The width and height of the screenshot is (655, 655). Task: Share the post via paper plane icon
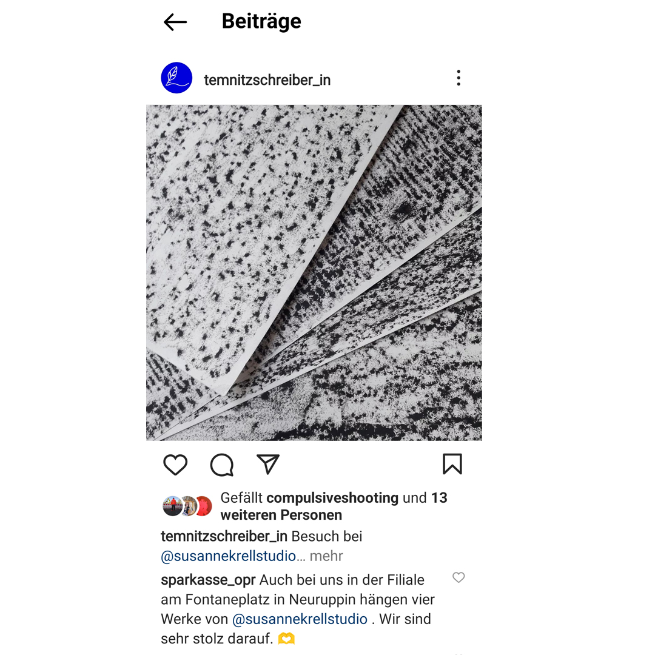coord(268,464)
